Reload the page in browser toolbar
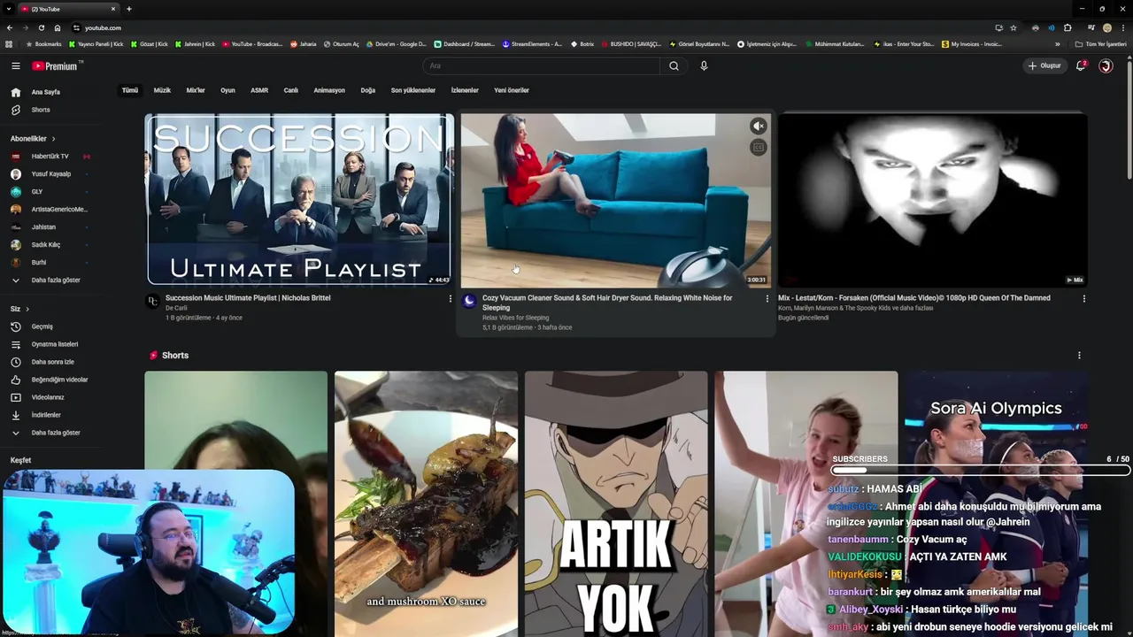The image size is (1133, 637). [41, 27]
